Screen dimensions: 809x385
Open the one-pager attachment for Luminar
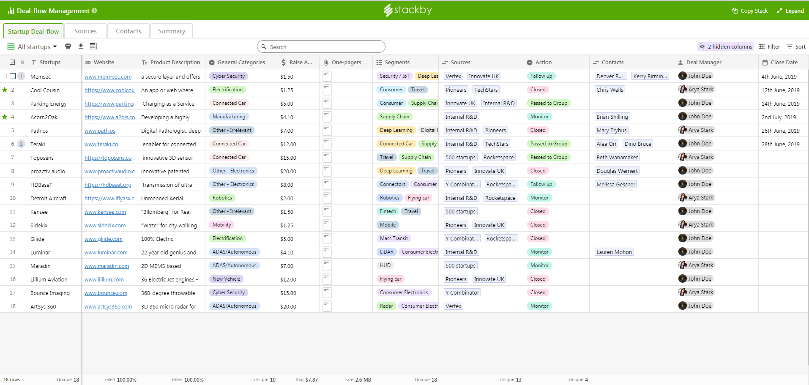tap(327, 252)
